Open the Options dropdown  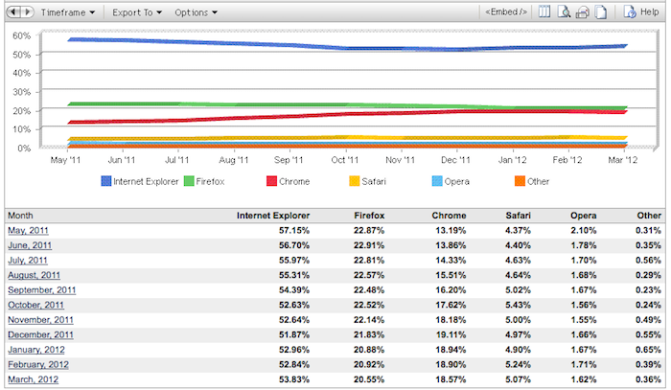[196, 12]
